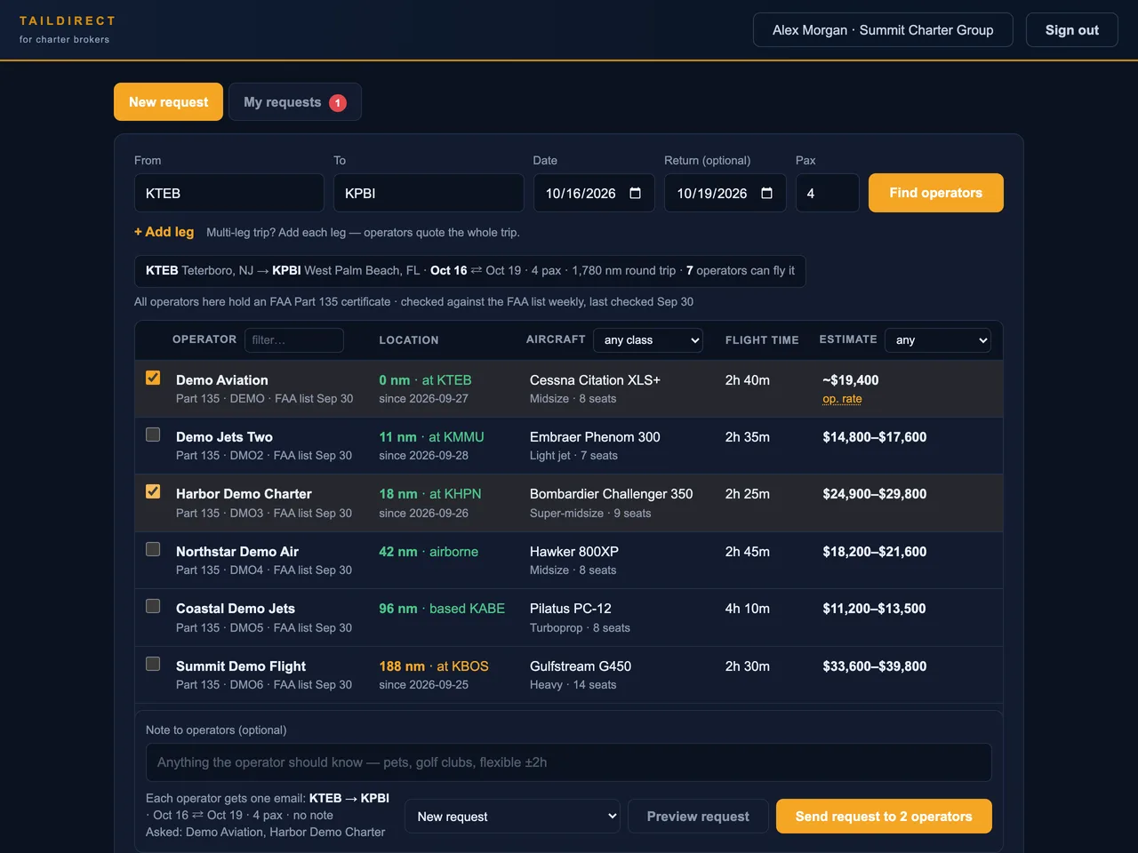Click the 4h 10m flight time
Image resolution: width=1138 pixels, height=853 pixels.
[x=748, y=609]
